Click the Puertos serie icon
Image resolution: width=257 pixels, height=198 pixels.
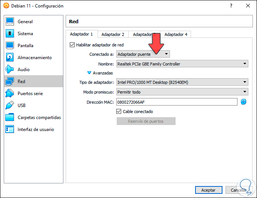[10, 94]
